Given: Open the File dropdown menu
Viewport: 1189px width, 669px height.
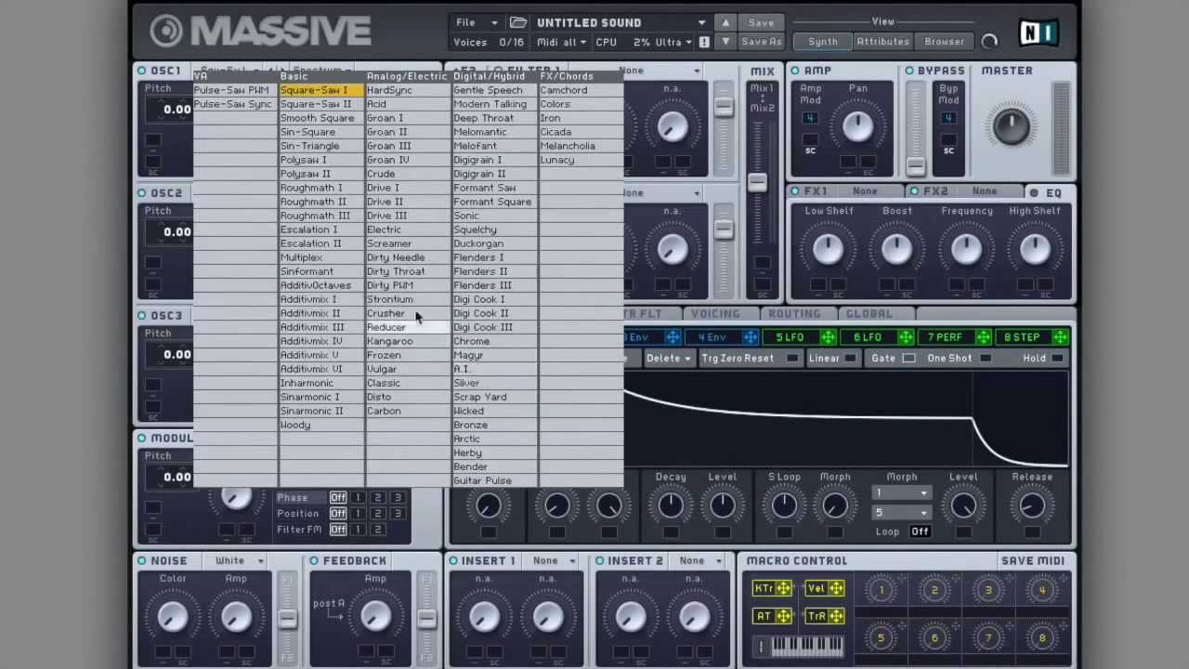Looking at the screenshot, I should [477, 22].
